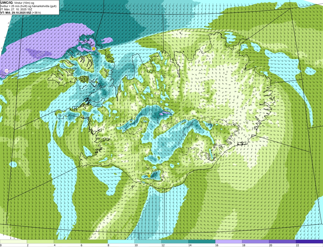Screen dimensions: 323x247
Task: Click the yellow 25 max gust marker
Action: click(x=149, y=176)
